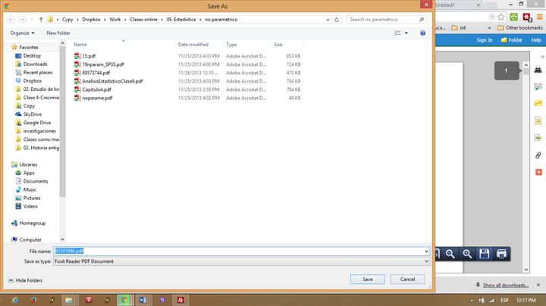Viewport: 546px width, 306px height.
Task: Select the Untitled1 tab in Chrome
Action: click(x=457, y=5)
